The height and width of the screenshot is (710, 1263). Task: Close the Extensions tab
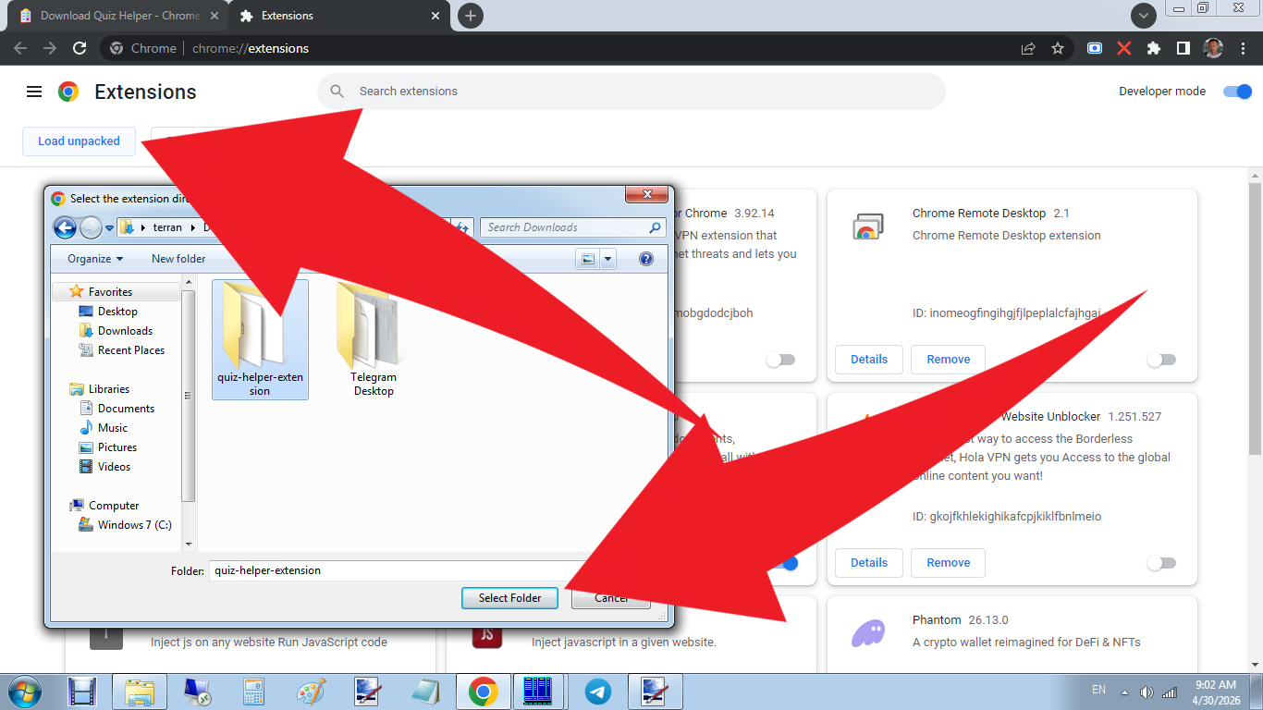[x=435, y=16]
